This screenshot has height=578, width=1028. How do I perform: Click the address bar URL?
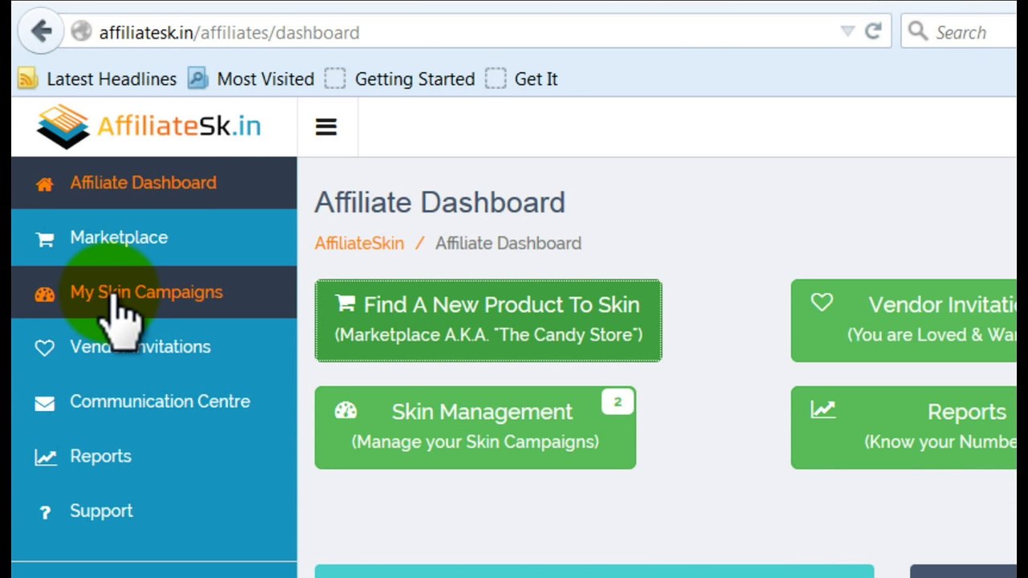229,33
